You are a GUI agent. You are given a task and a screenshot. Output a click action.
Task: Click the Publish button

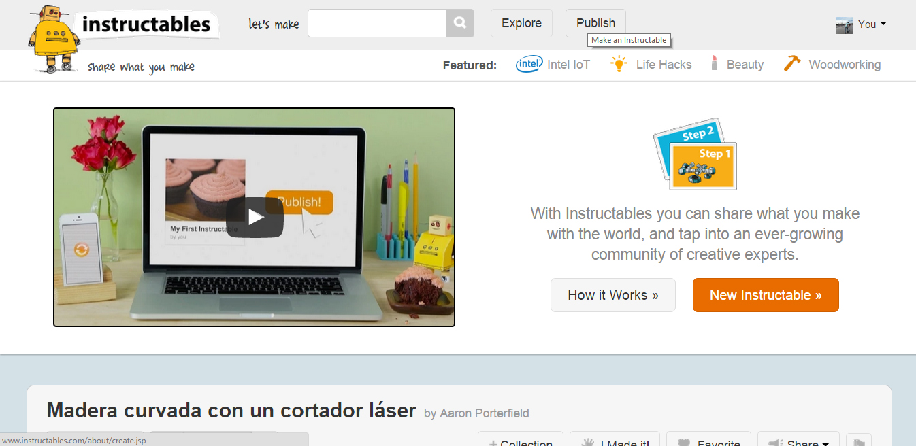pyautogui.click(x=595, y=23)
